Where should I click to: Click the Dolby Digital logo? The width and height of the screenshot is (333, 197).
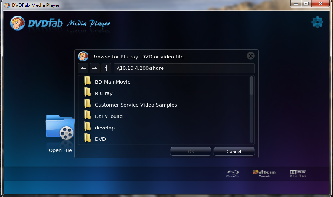coord(298,173)
